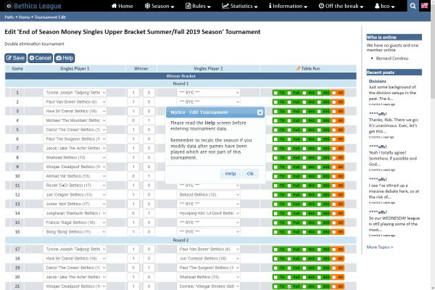435x290 pixels.
Task: Check the first Table Run box for game 17
Action: point(276,249)
